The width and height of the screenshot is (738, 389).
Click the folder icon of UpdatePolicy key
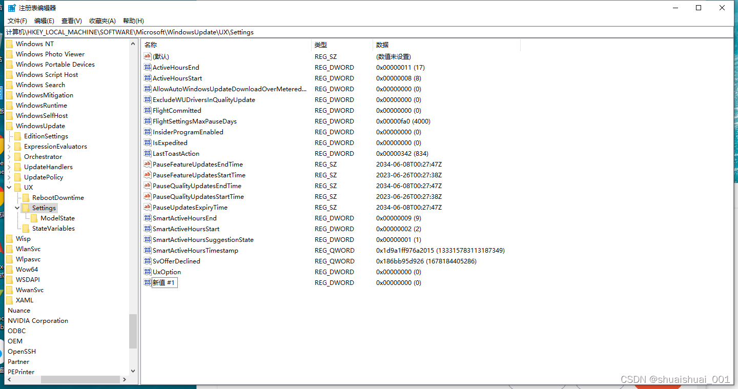pyautogui.click(x=18, y=177)
